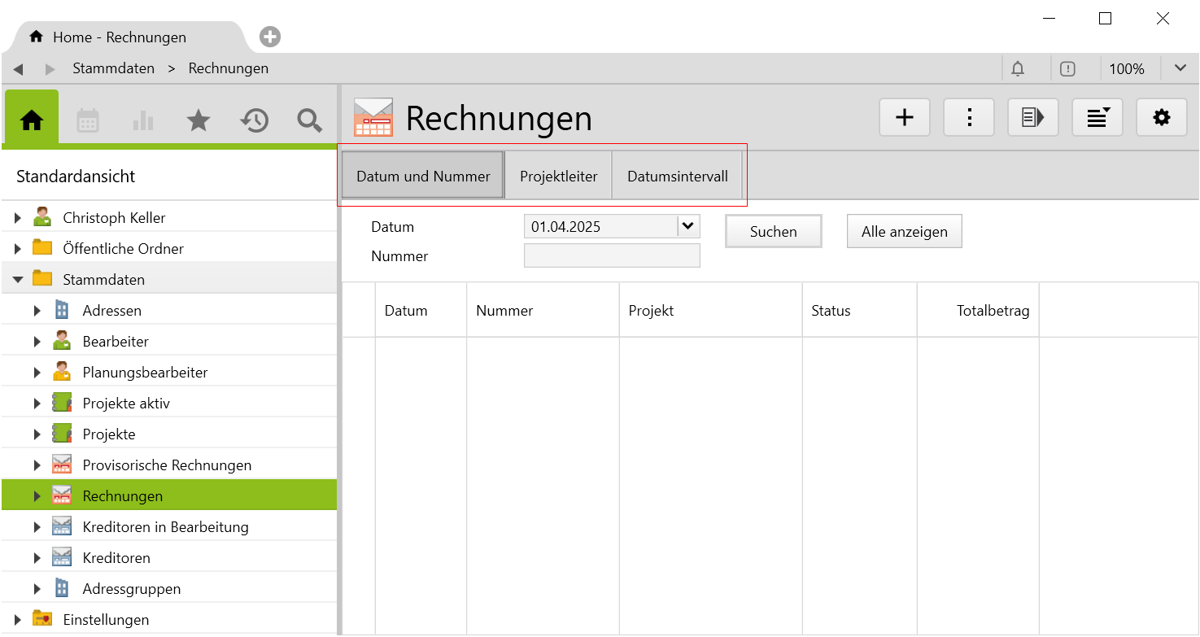Expand the Einstellungen folder

(x=18, y=620)
